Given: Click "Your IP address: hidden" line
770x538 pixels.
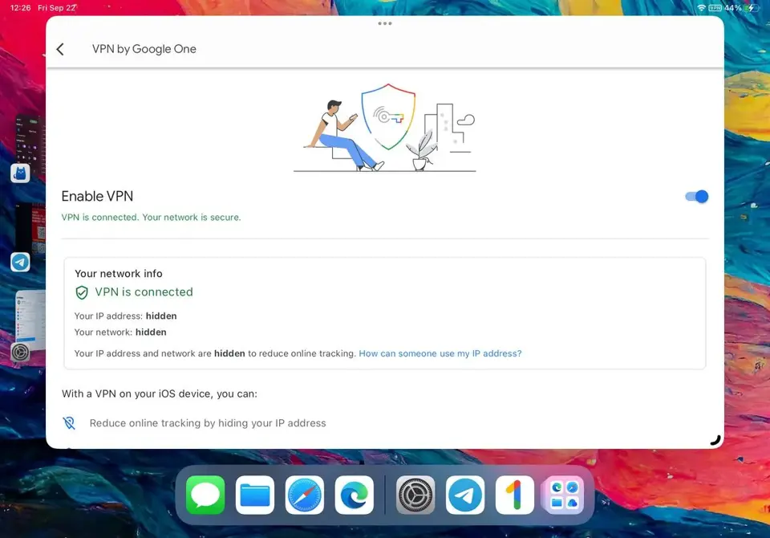Looking at the screenshot, I should [126, 316].
